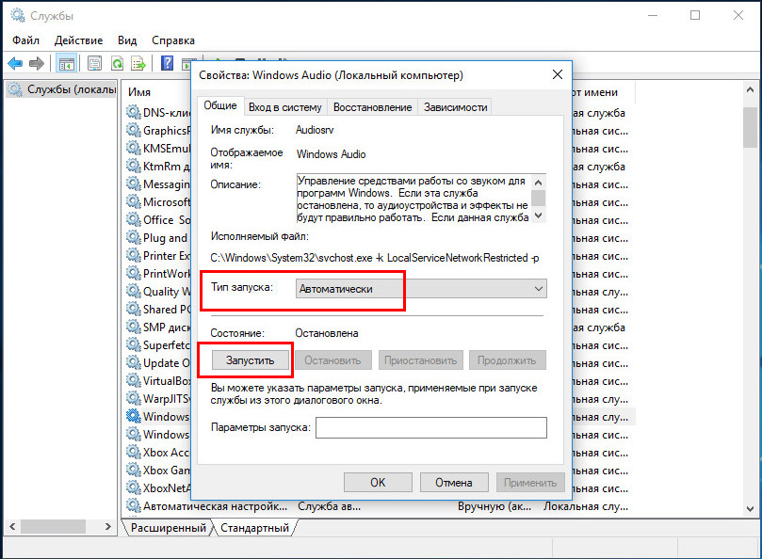Image resolution: width=762 pixels, height=559 pixels.
Task: Confirm the dialog with the OK button
Action: pos(377,482)
